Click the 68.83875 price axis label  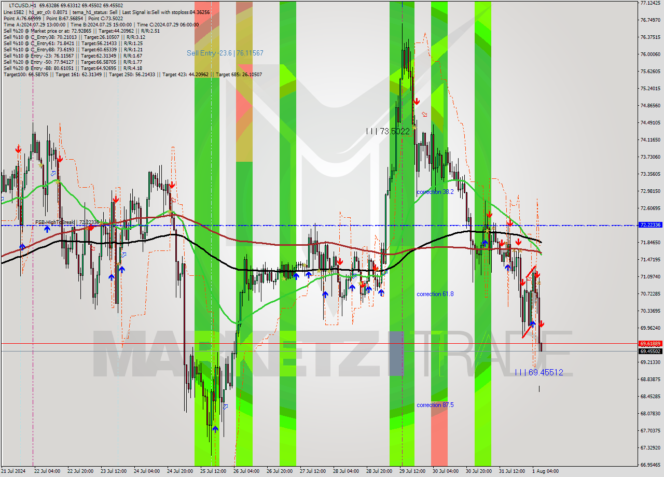tap(651, 380)
